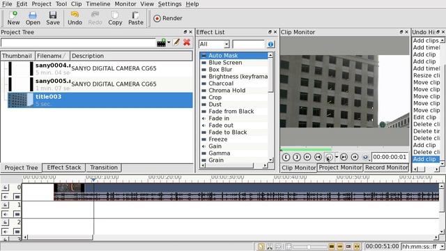
Task: Open a project using toolbar Open icon
Action: point(33,18)
